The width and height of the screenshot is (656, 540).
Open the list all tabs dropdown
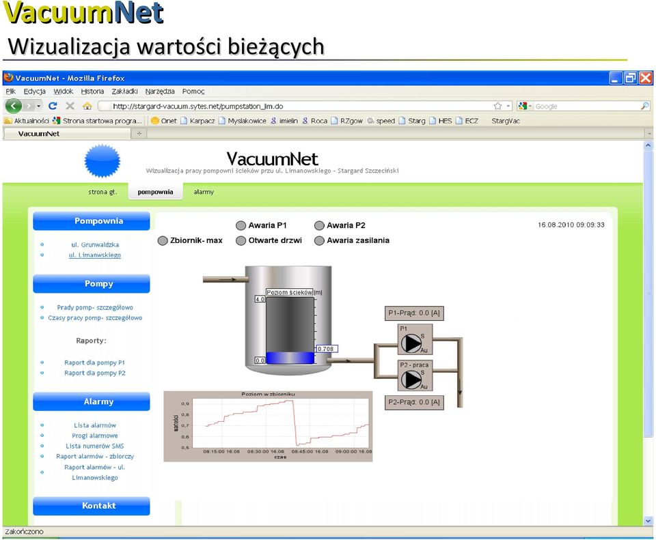[649, 134]
